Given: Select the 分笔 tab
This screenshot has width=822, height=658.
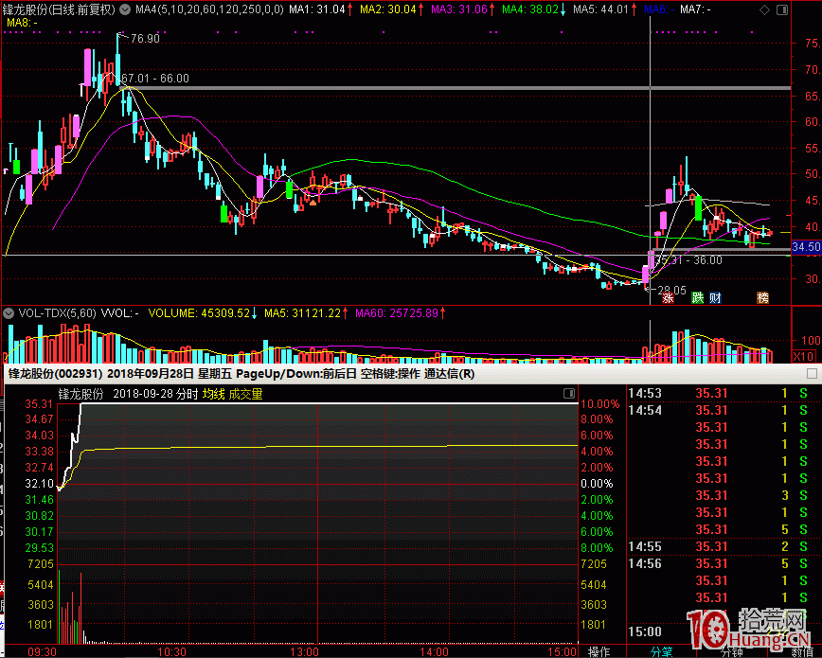Looking at the screenshot, I should (x=660, y=651).
